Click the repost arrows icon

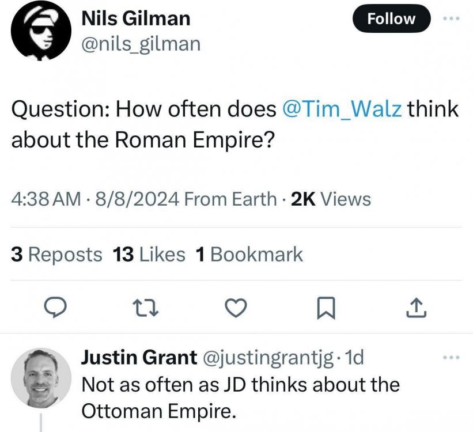click(x=143, y=309)
